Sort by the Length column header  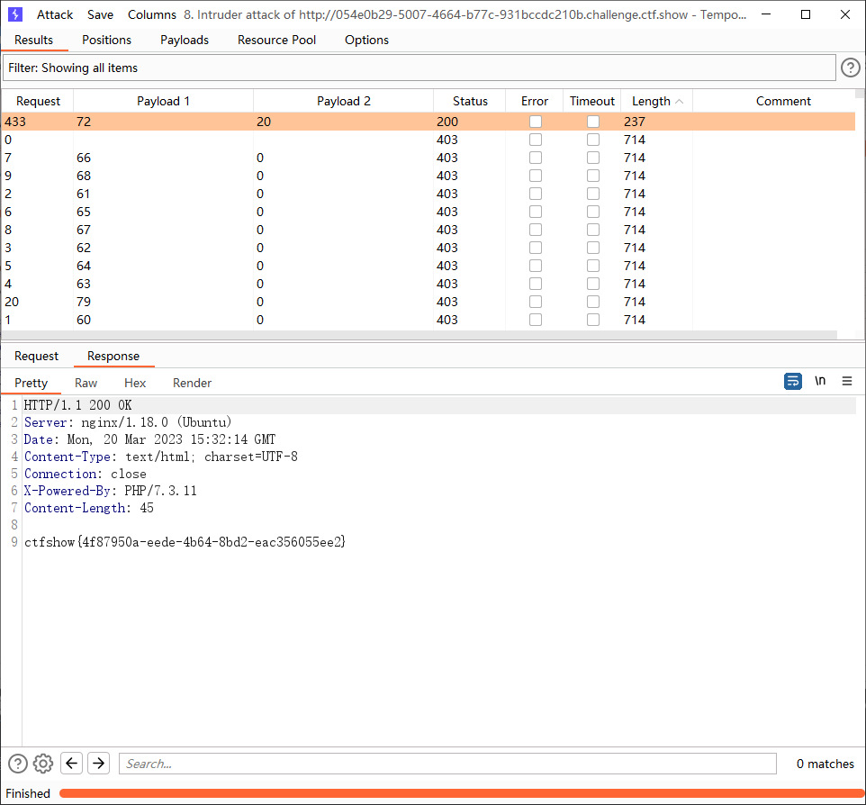[x=656, y=101]
